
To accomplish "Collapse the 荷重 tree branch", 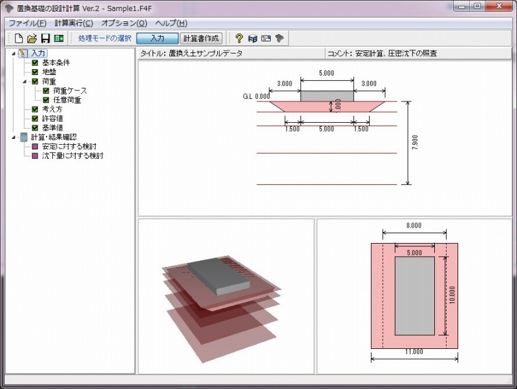I will [25, 82].
